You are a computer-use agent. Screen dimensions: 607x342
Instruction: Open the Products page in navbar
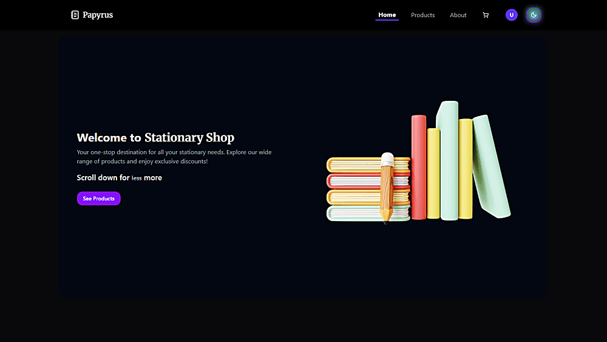click(x=422, y=15)
